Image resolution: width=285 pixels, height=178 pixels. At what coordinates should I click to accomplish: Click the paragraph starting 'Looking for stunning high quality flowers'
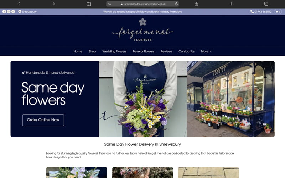tap(140, 155)
